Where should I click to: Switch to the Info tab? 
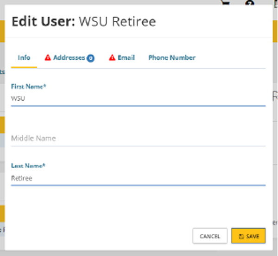click(24, 58)
